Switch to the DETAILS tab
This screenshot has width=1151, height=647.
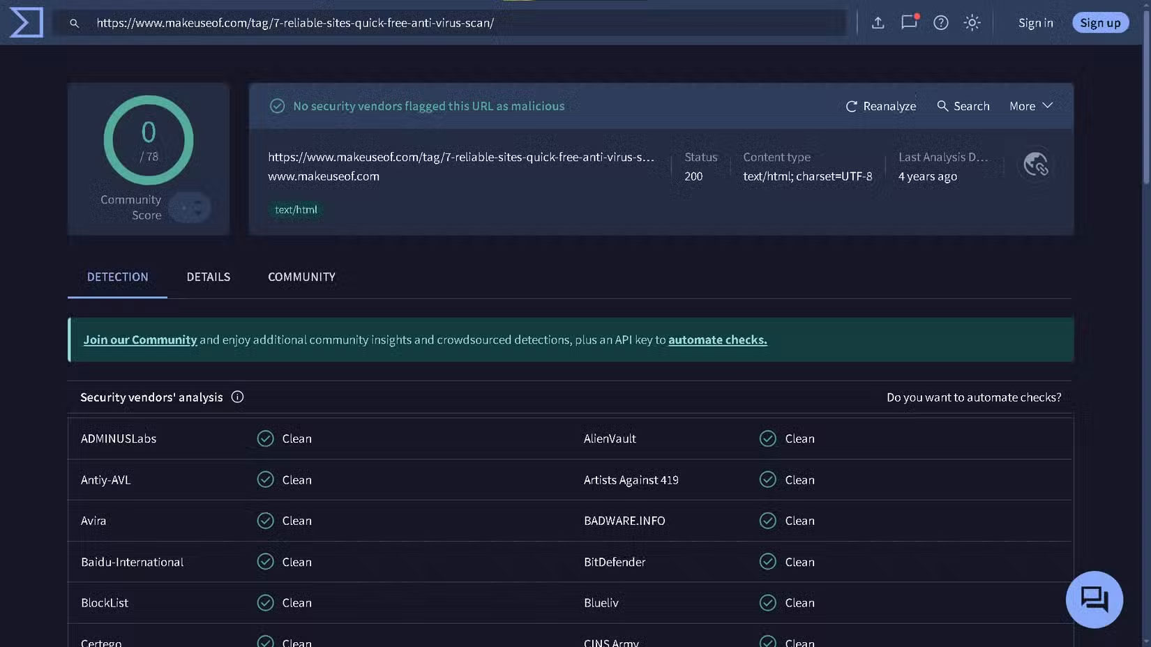point(208,277)
